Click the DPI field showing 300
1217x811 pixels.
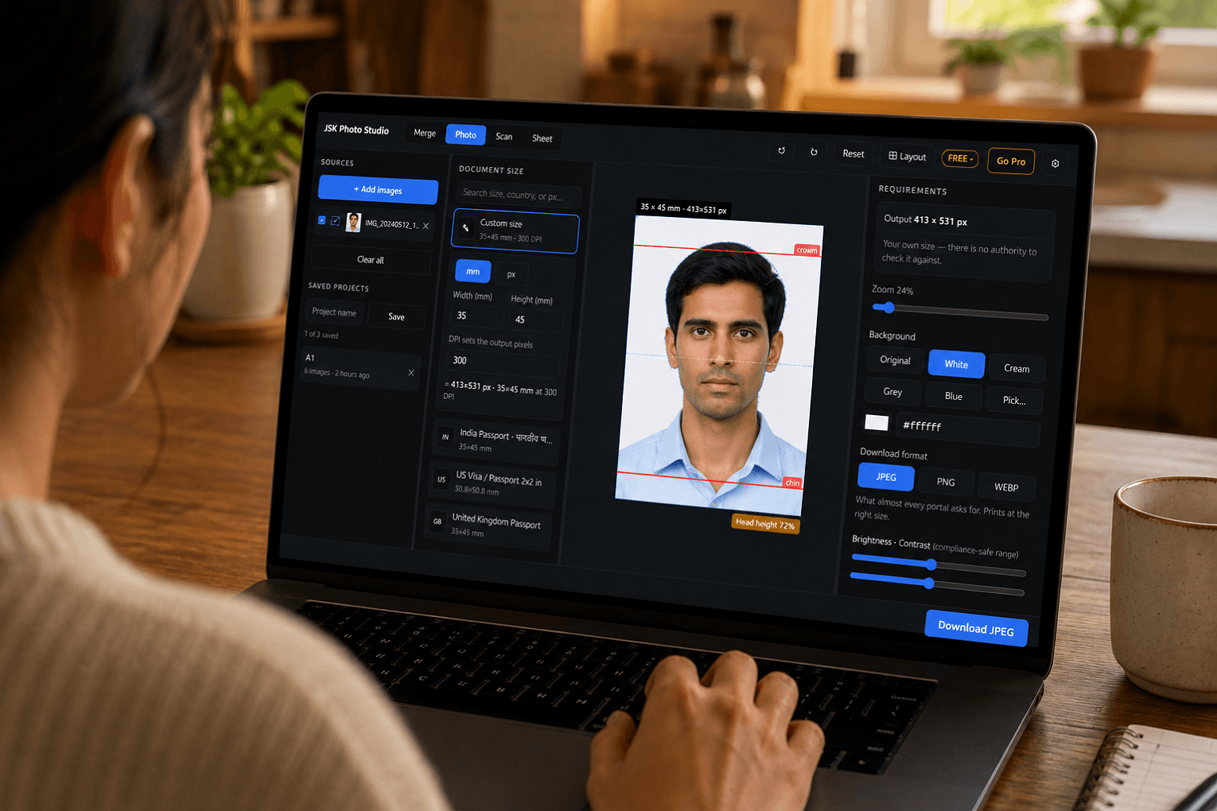(x=503, y=363)
